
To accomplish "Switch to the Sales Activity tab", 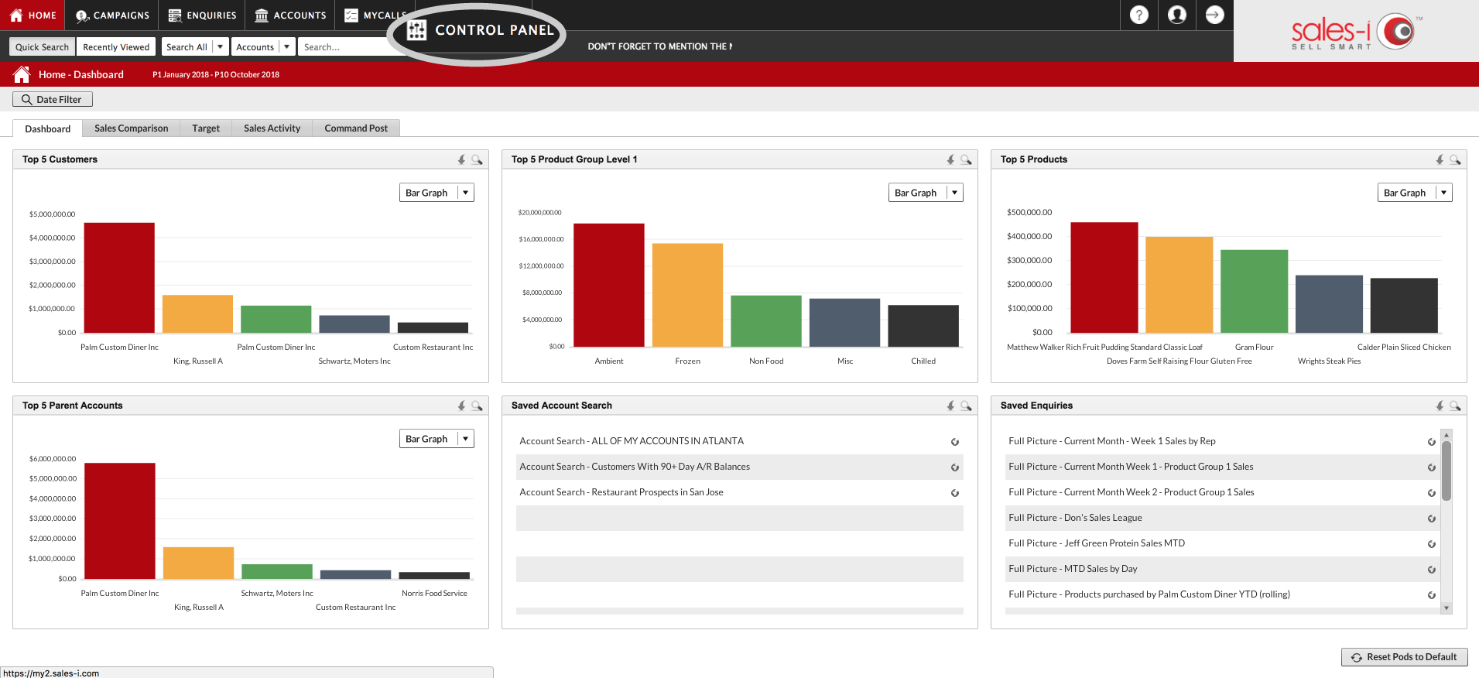I will click(x=272, y=128).
